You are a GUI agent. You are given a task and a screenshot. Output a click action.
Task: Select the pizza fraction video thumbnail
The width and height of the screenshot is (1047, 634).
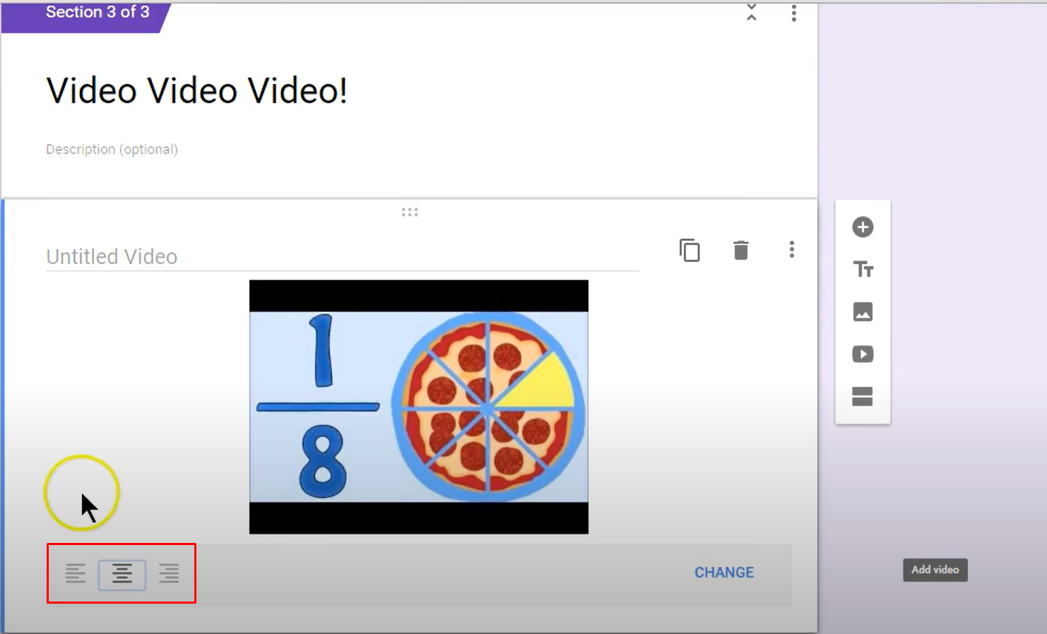coord(418,405)
